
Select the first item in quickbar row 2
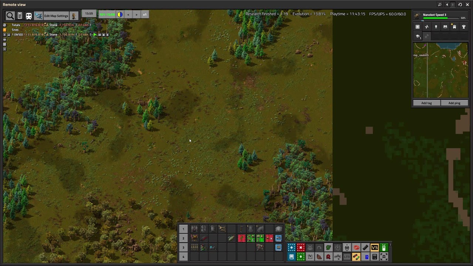(194, 238)
